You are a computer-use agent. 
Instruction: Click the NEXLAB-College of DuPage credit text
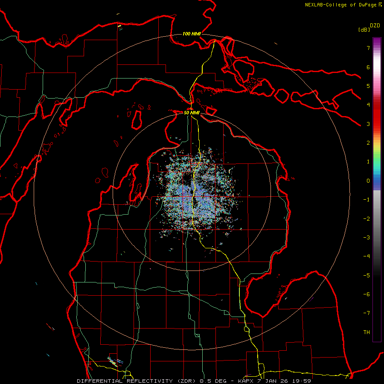[x=343, y=5]
